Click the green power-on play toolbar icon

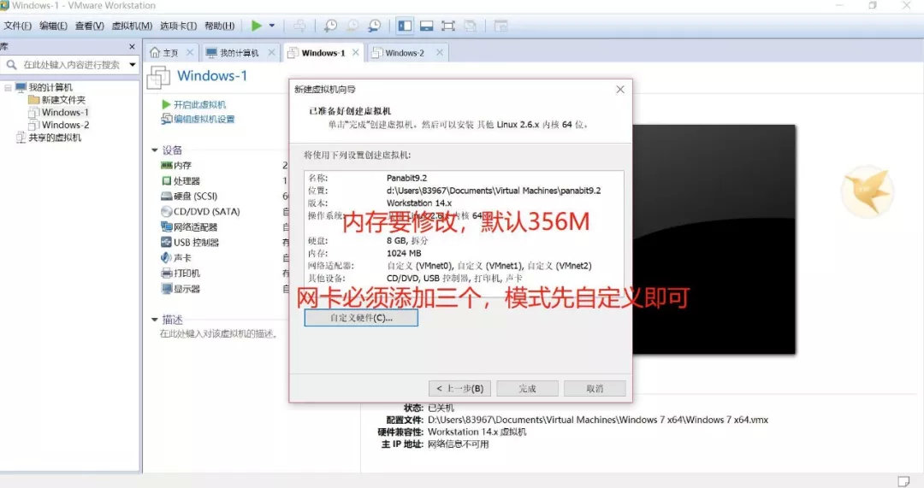point(257,26)
